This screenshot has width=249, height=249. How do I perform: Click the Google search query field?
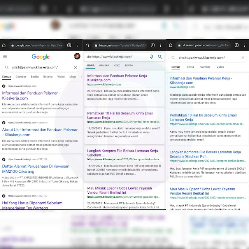point(41,67)
